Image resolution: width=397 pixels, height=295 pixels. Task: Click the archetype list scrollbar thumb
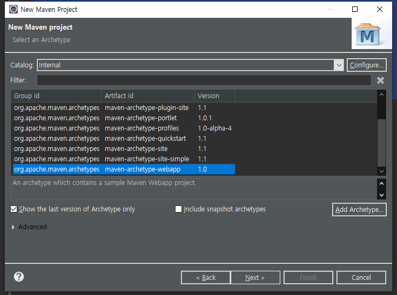click(381, 143)
